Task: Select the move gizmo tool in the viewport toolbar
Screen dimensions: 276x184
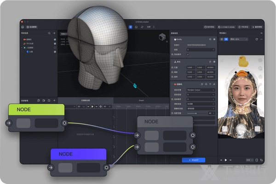Action: 130,27
